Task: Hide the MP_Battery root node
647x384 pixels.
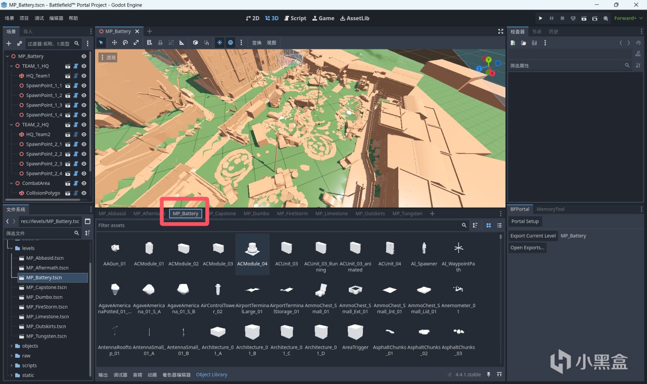Action: coord(84,57)
